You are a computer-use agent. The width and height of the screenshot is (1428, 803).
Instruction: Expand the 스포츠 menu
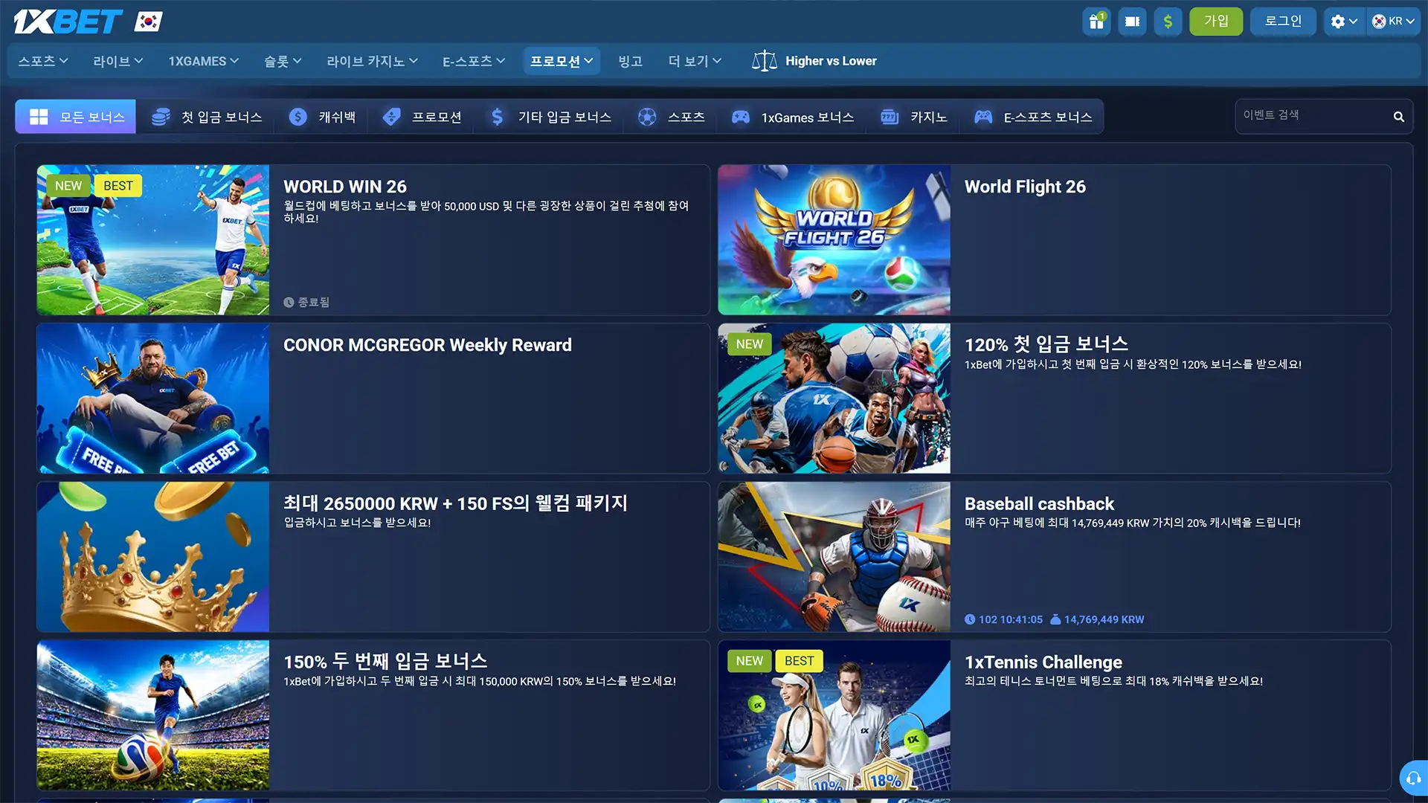[43, 61]
